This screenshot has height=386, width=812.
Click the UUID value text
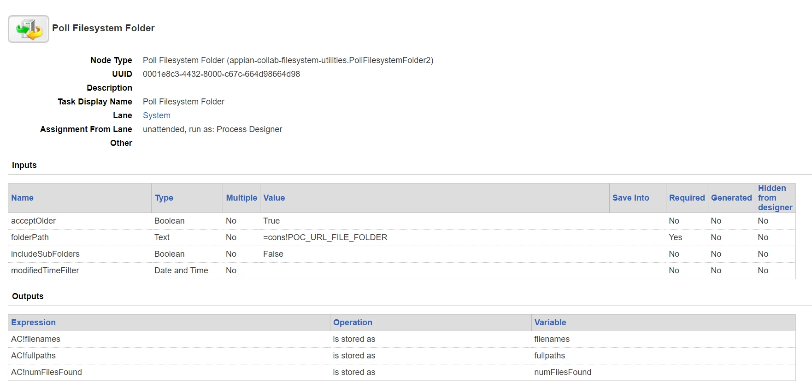(x=221, y=74)
